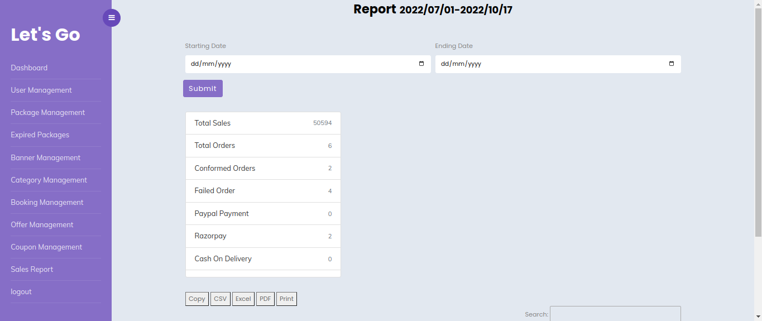The height and width of the screenshot is (321, 762).
Task: View Expired Packages
Action: coord(40,135)
